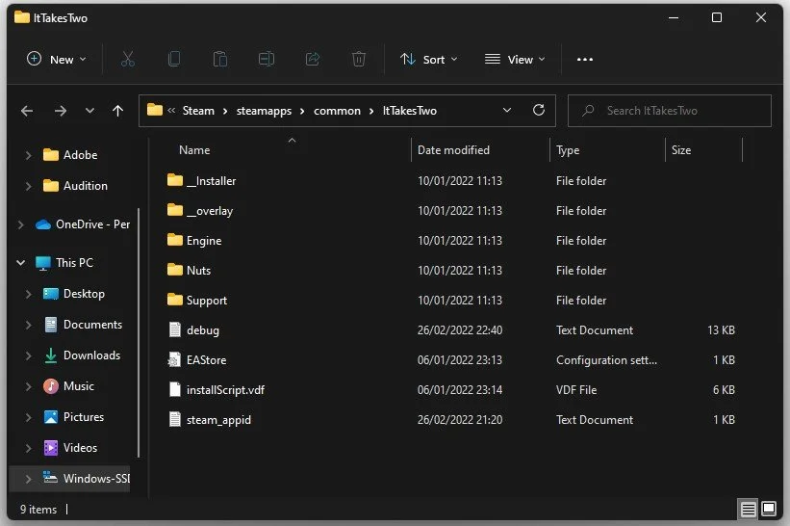Viewport: 790px width, 526px height.
Task: Go back with the left arrow
Action: pyautogui.click(x=27, y=111)
